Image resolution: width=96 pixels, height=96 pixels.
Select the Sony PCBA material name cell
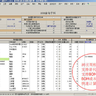[x=15, y=47]
